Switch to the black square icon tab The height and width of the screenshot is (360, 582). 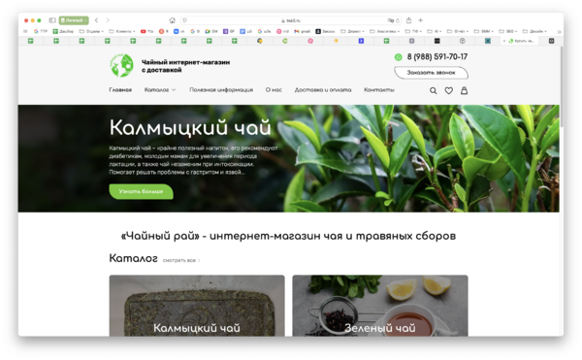pyautogui.click(x=436, y=41)
